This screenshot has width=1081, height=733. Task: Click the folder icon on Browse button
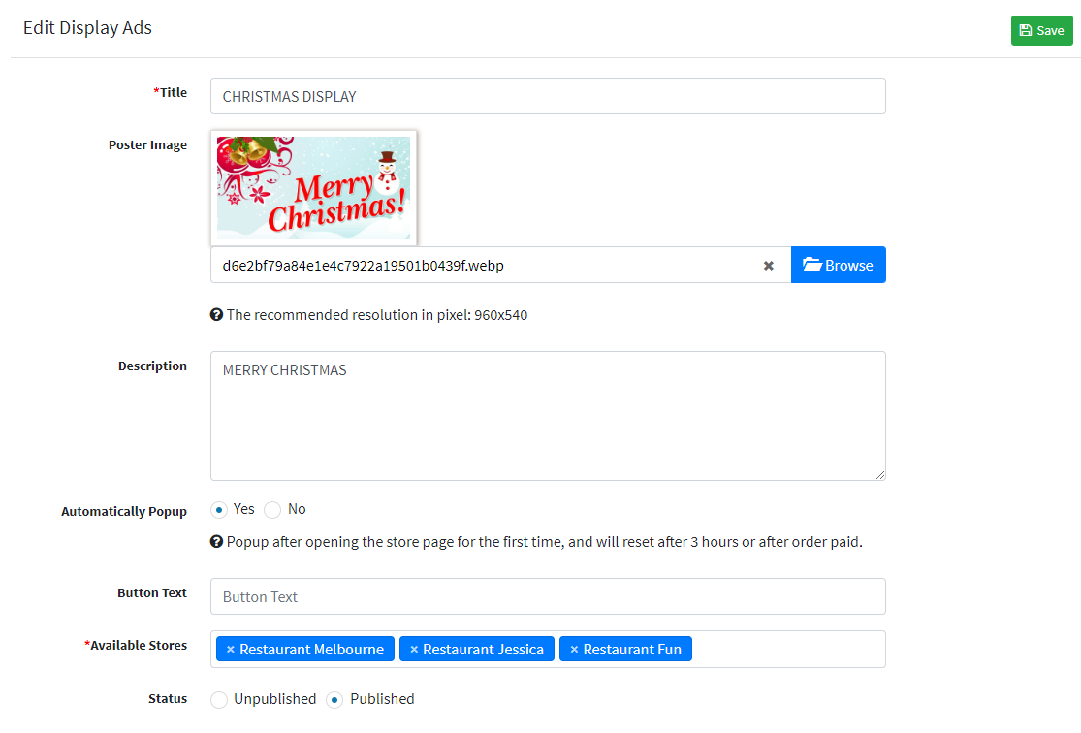click(812, 265)
